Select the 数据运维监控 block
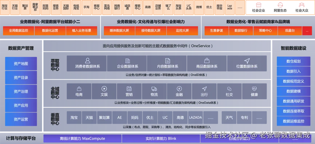315x144 pixels. [x=293, y=121]
